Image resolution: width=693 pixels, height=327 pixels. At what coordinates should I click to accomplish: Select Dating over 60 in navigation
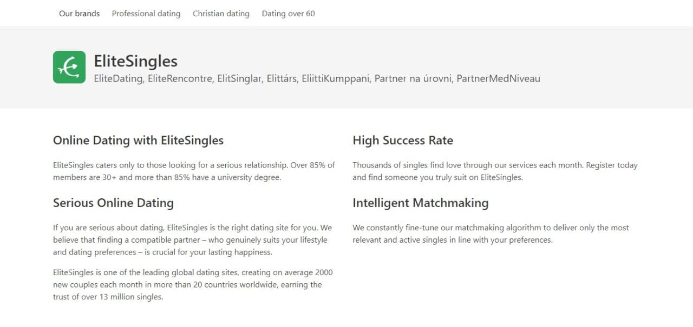[288, 14]
